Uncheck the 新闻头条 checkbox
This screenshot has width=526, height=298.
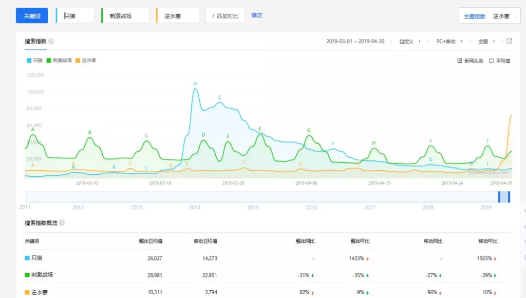[x=460, y=61]
